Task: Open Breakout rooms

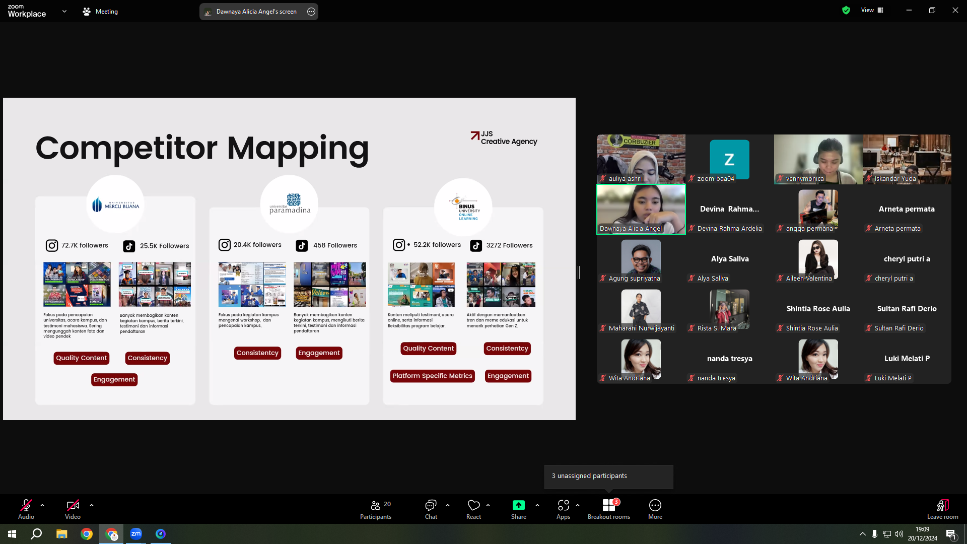Action: click(609, 509)
